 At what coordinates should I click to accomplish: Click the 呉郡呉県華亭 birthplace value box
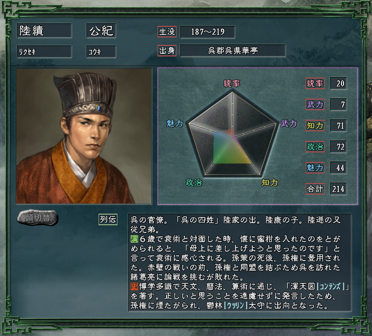click(233, 51)
